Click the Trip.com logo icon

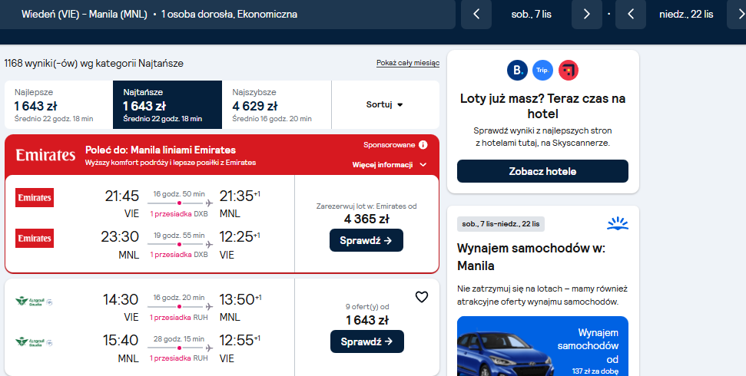click(542, 71)
